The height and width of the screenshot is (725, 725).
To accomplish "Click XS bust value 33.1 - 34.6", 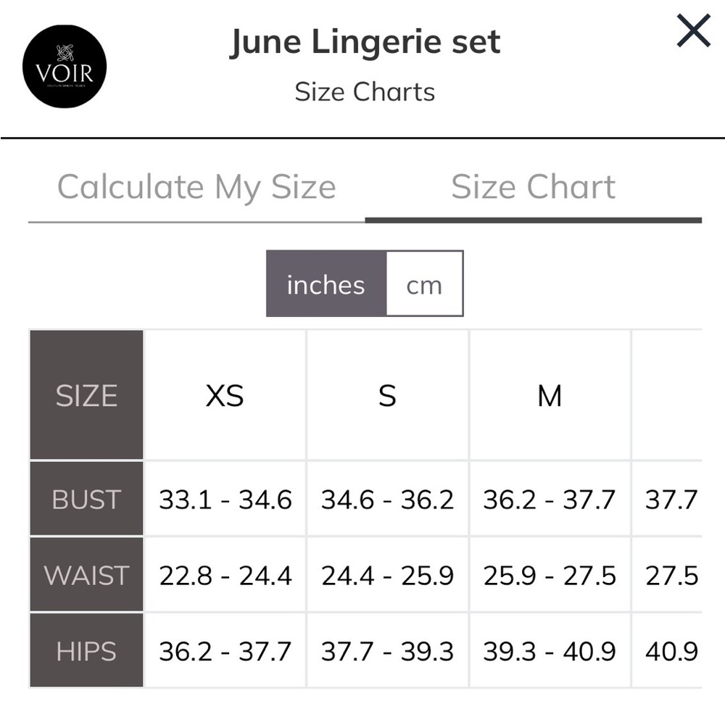I will pos(225,499).
